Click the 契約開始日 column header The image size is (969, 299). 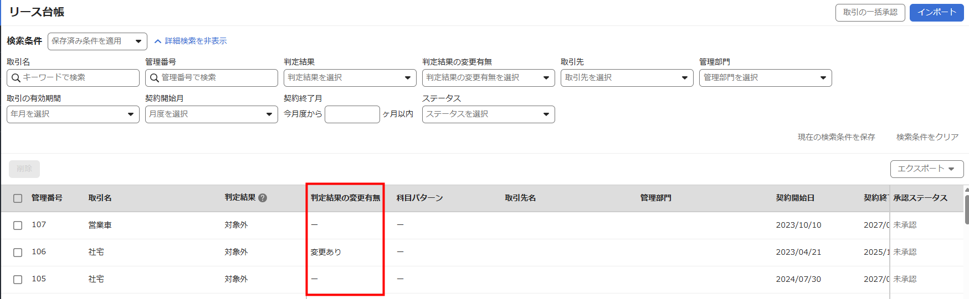tap(795, 198)
